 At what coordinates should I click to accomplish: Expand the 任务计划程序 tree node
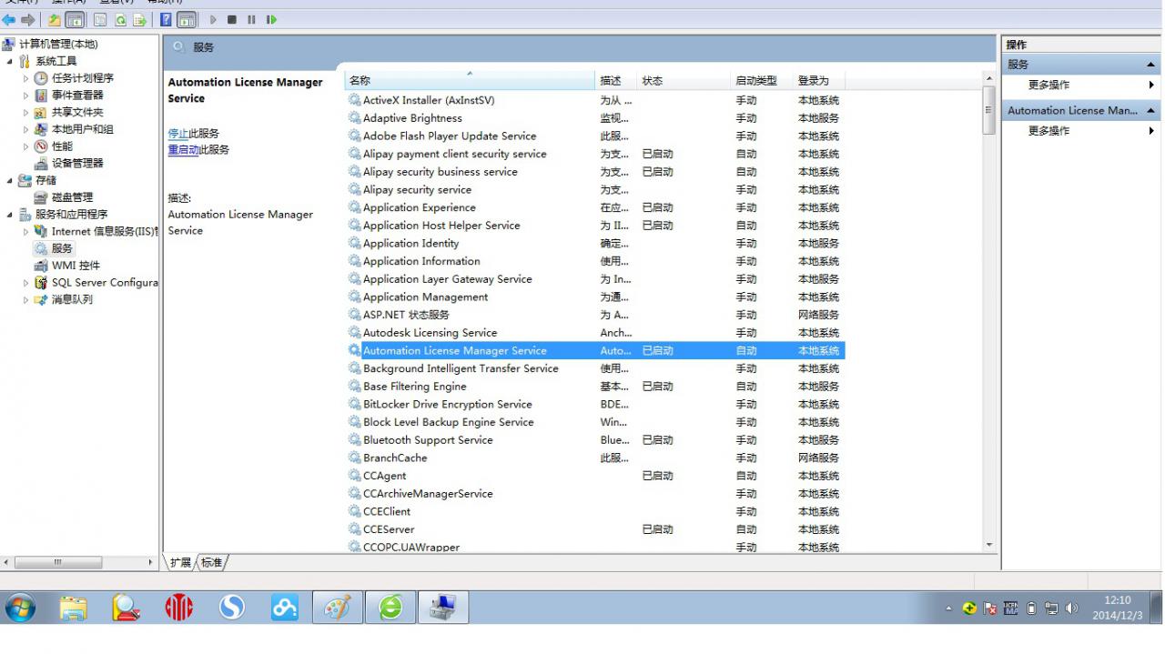[26, 78]
